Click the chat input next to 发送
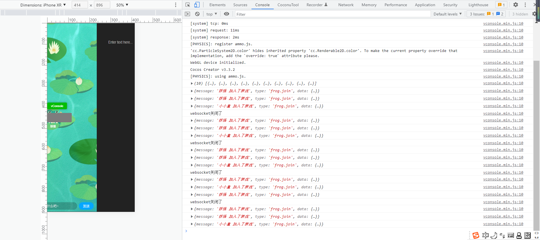 point(62,206)
